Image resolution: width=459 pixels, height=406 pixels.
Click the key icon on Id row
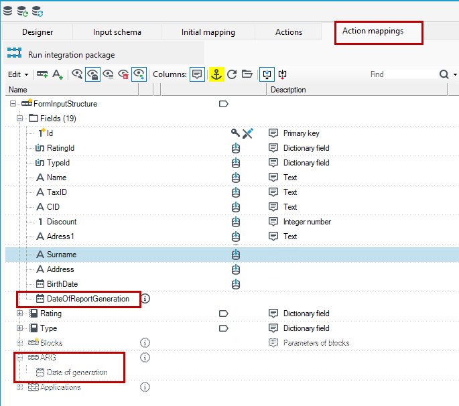pyautogui.click(x=235, y=133)
